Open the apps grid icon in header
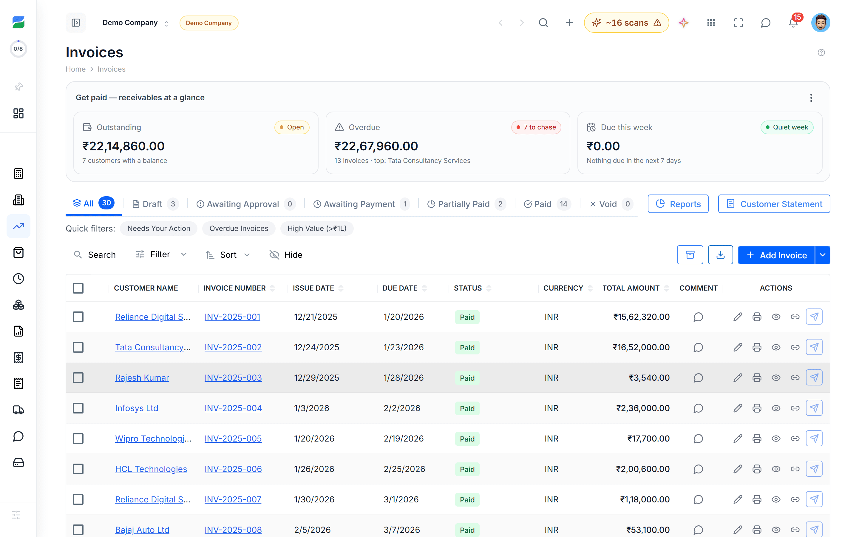 point(711,23)
